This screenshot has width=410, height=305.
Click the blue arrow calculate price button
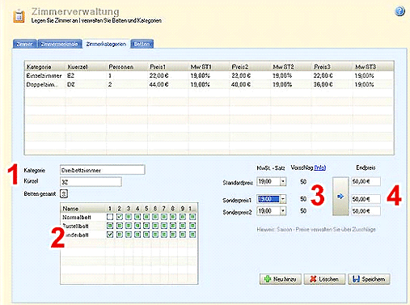tap(340, 196)
